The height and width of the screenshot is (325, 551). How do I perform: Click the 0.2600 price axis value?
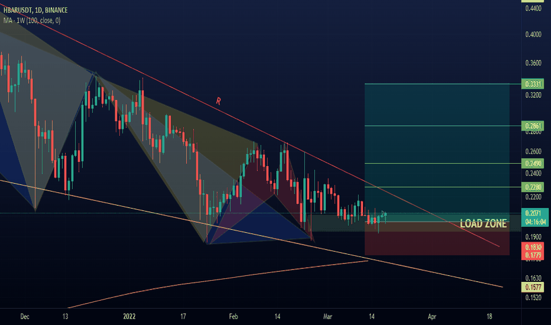click(x=533, y=151)
